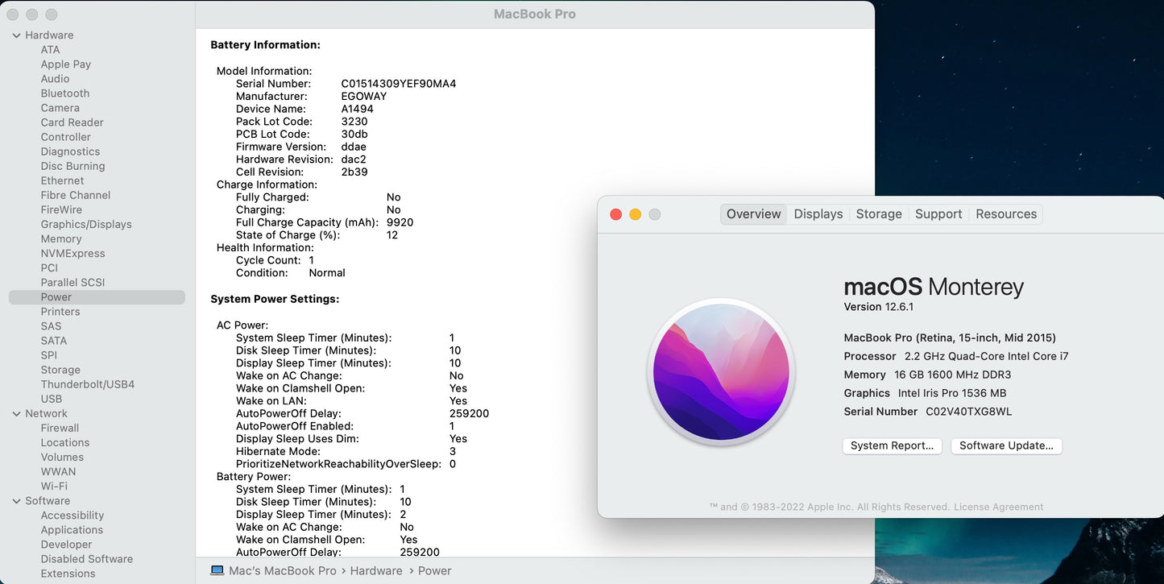Go to the Resources tab

tap(1005, 214)
